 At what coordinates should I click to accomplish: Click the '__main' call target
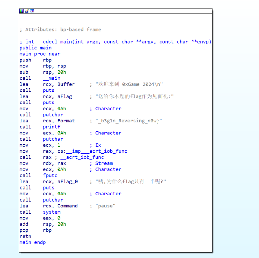pyautogui.click(x=51, y=78)
